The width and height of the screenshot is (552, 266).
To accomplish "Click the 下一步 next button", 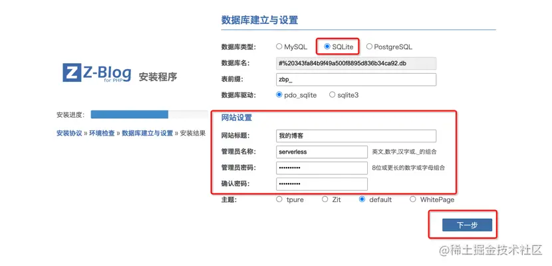I will coord(467,225).
